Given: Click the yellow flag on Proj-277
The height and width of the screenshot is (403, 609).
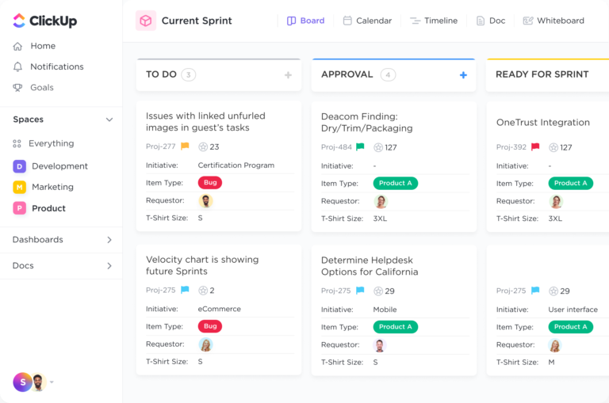Looking at the screenshot, I should (x=185, y=146).
